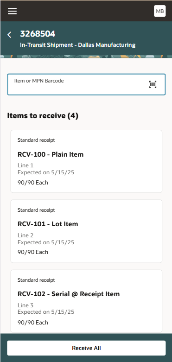Viewport: 172px width, 362px height.
Task: Open the RCV-100 - Plain Item title
Action: [x=51, y=154]
